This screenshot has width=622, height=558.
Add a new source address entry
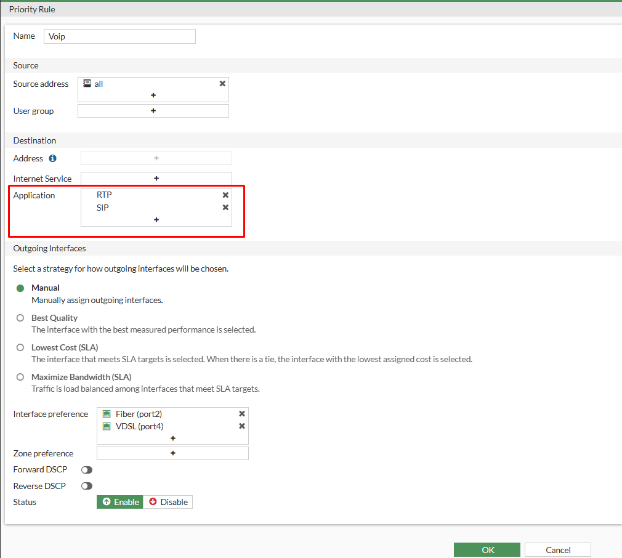[153, 95]
